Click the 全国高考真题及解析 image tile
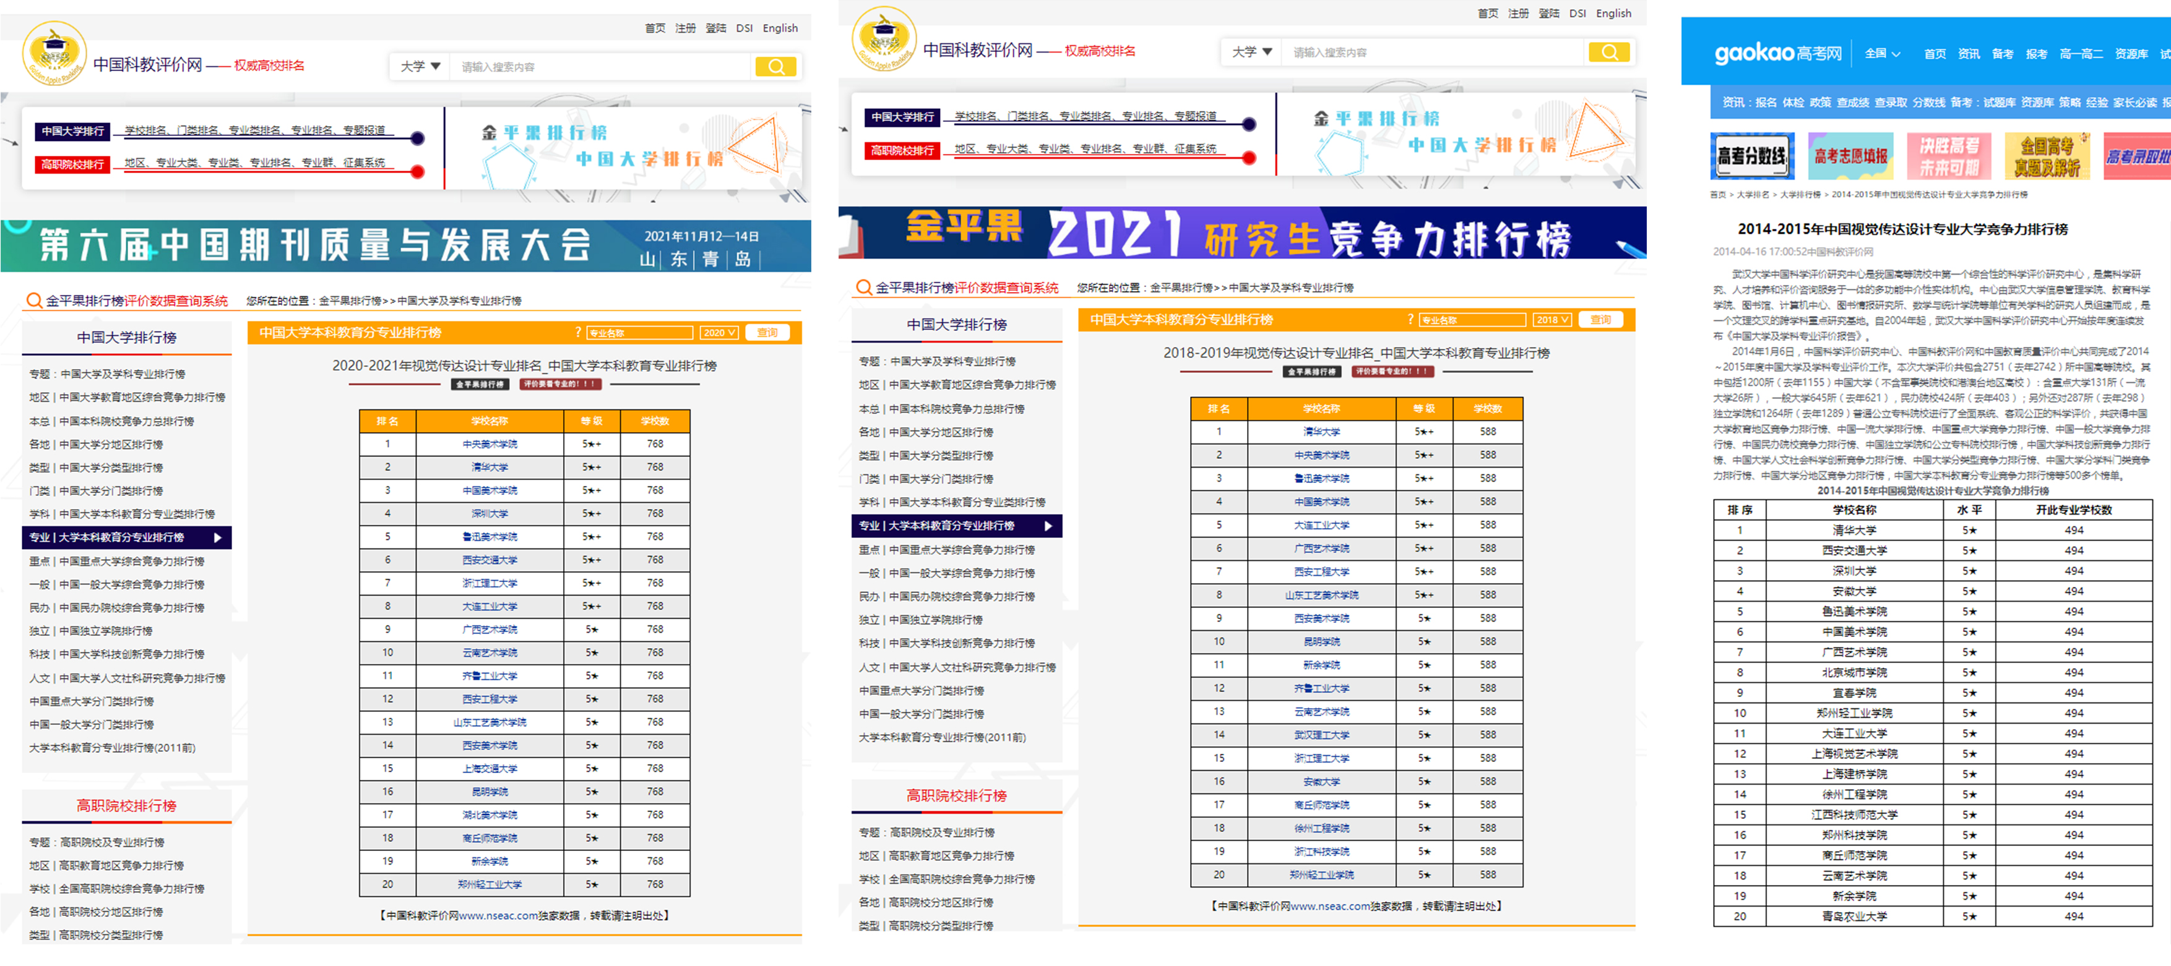 click(2048, 156)
